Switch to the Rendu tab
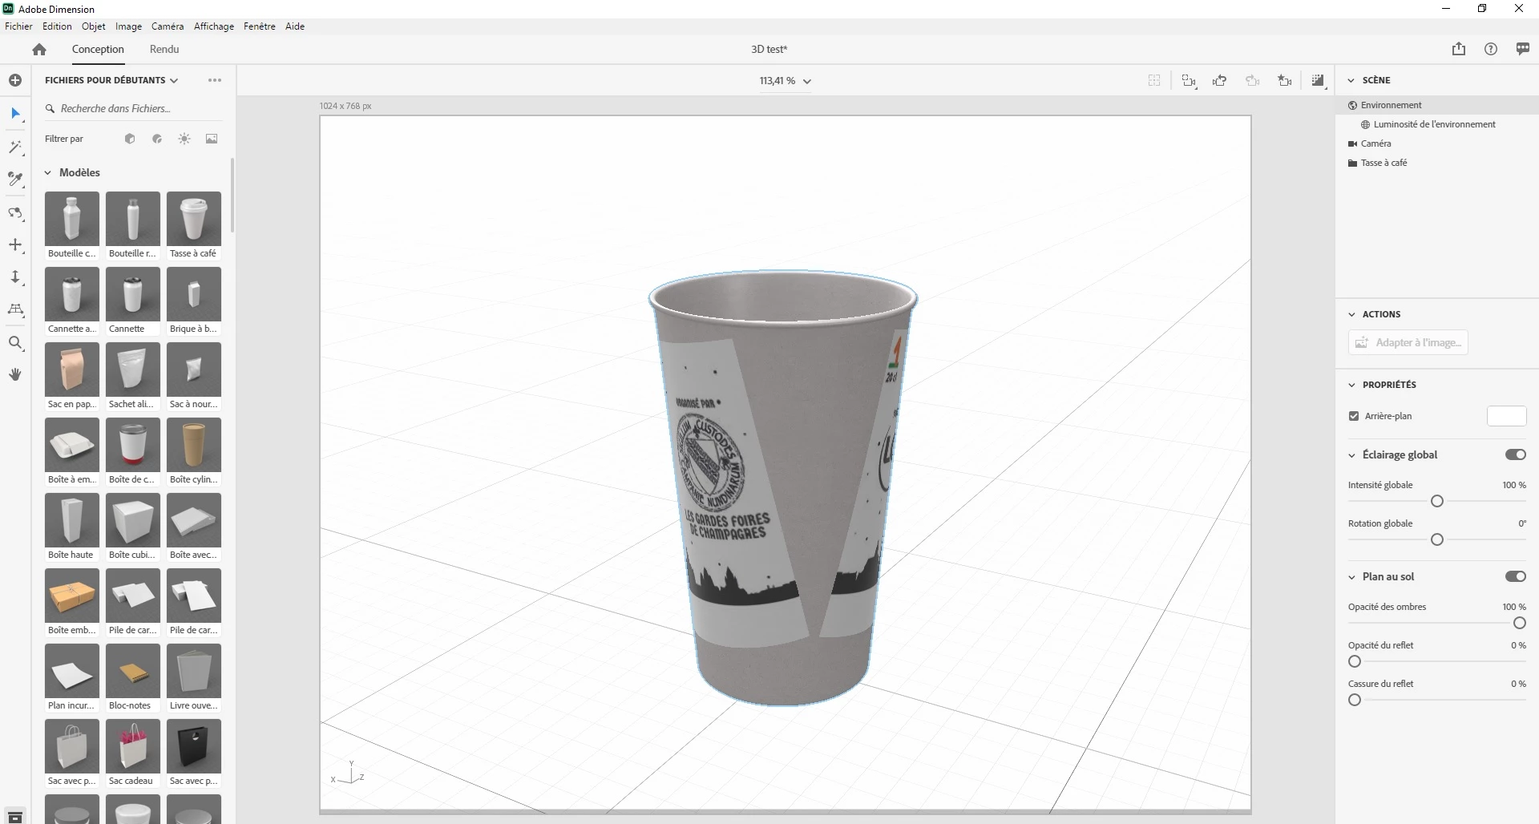Viewport: 1539px width, 824px height. (x=164, y=49)
